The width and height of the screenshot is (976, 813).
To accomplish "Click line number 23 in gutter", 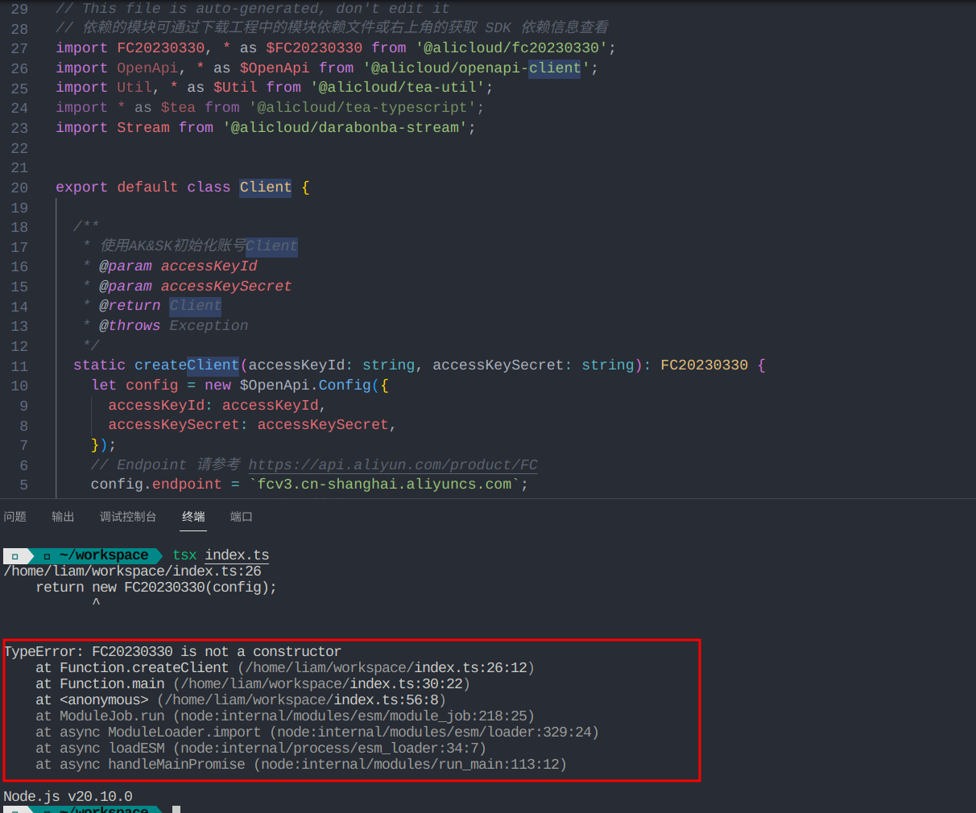I will pyautogui.click(x=19, y=128).
